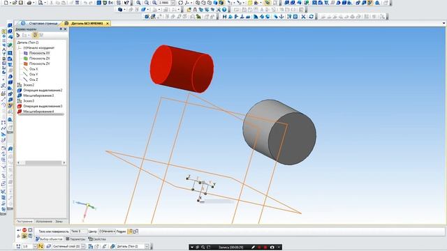The image size is (447, 251).
Task: Open the Свойства tab
Action: (97, 239)
